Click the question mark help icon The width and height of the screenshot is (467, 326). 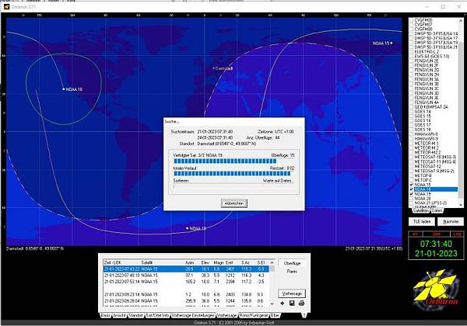pos(304,315)
